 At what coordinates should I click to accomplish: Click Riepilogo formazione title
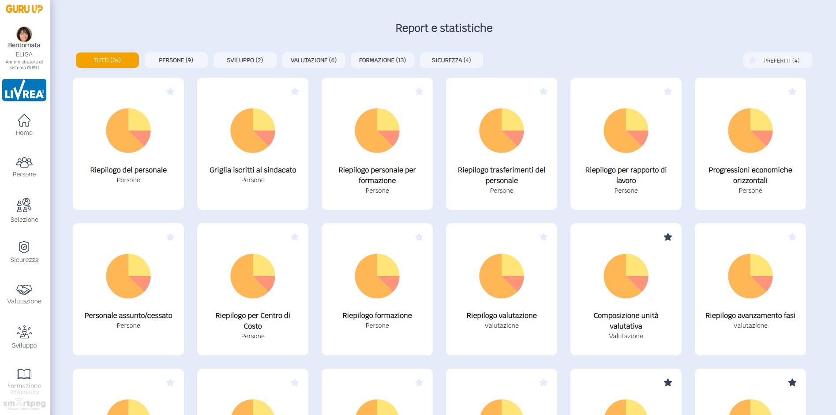point(377,315)
